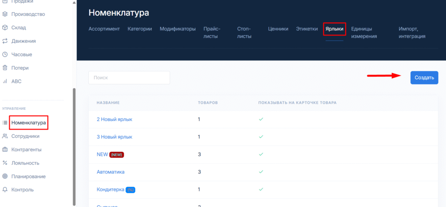This screenshot has width=446, height=207.
Task: Click the sidebar vertical scrollbar
Action: click(74, 146)
